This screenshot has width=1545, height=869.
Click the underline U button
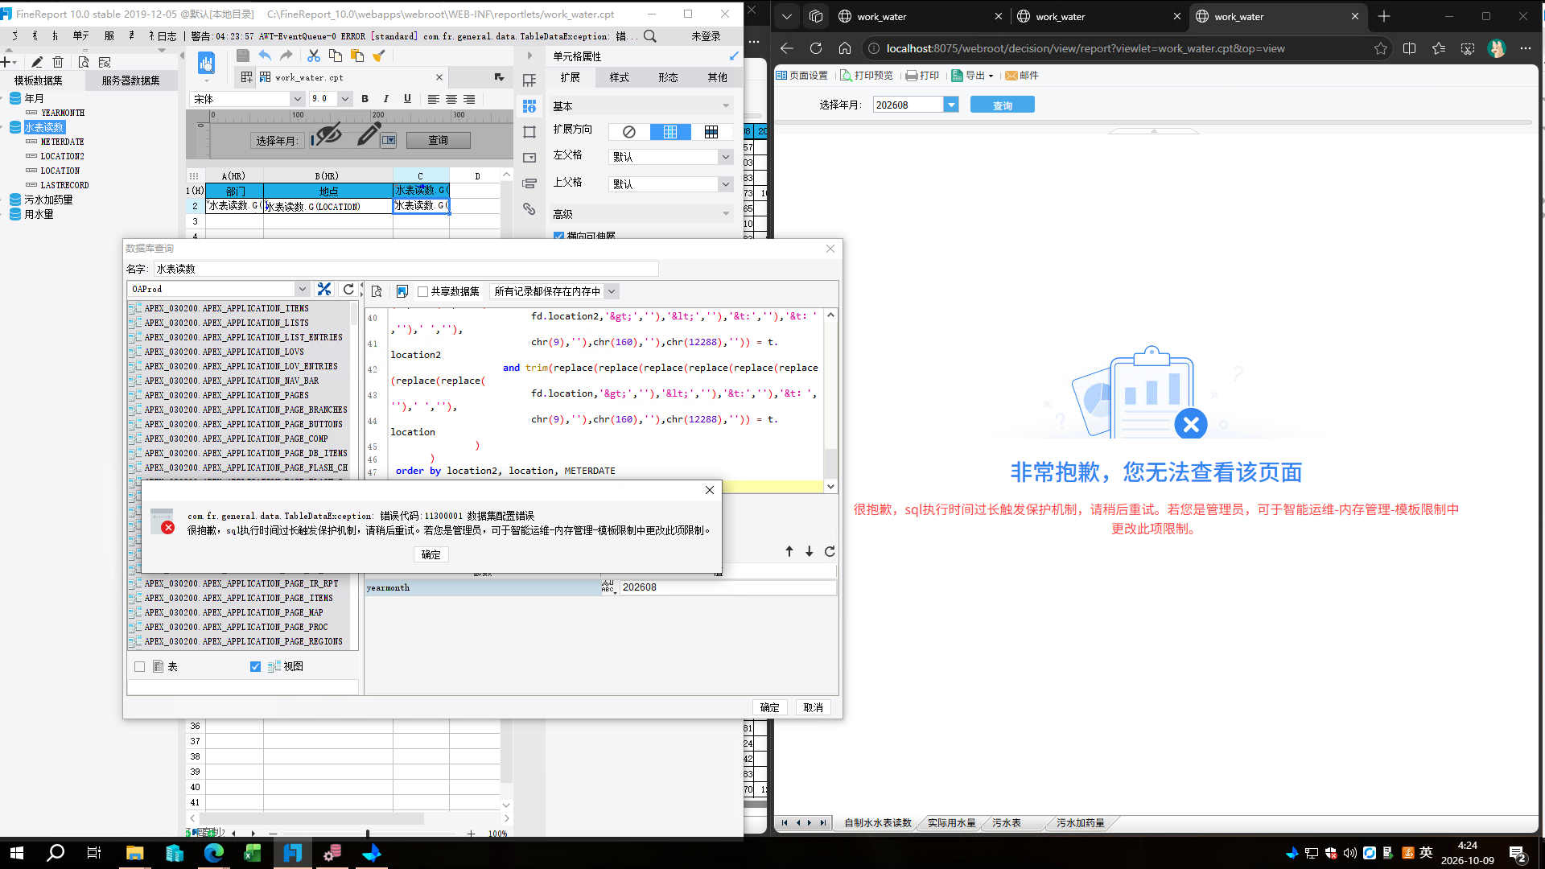408,99
